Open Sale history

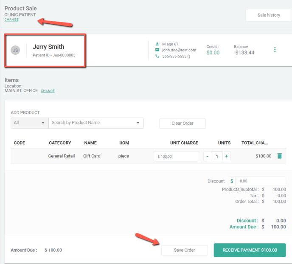(269, 15)
